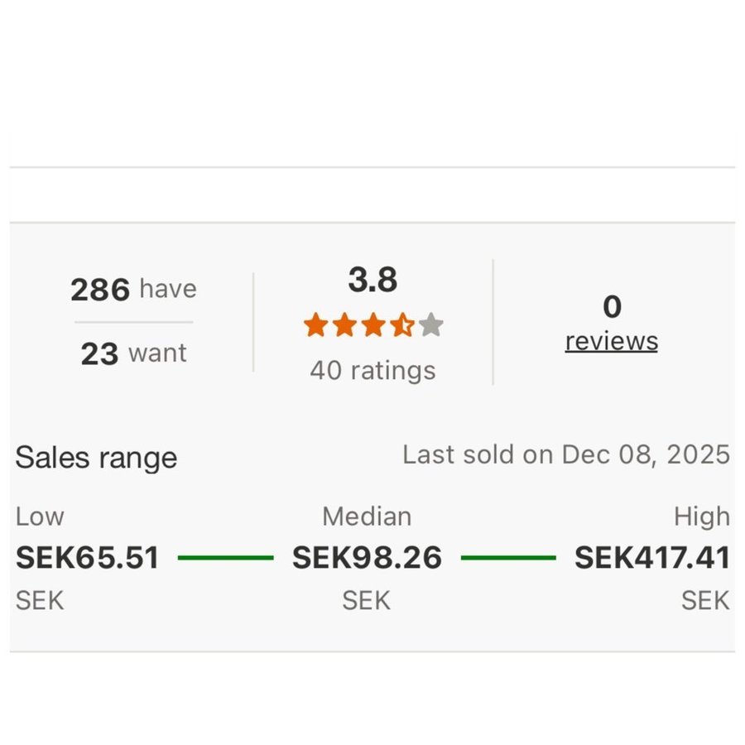Select the low price SEK65.51

87,558
